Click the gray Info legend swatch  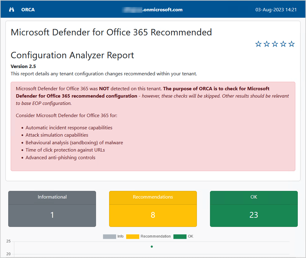109,236
